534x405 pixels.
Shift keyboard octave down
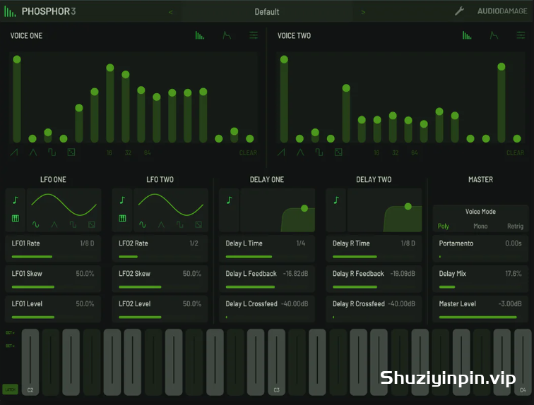[x=10, y=346]
